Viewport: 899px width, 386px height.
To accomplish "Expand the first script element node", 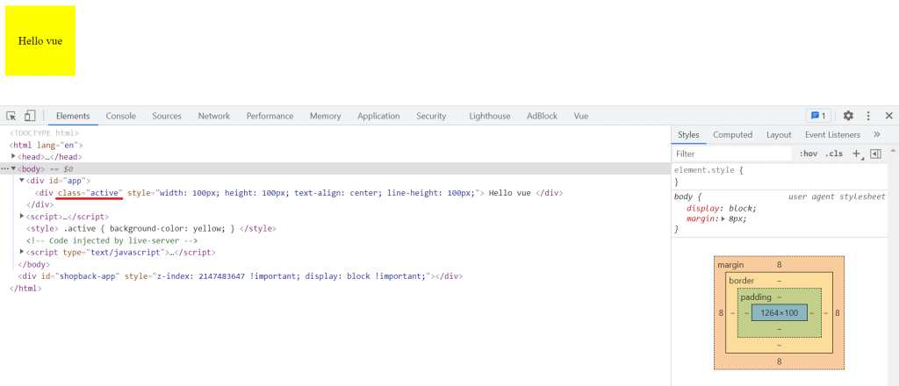I will (x=22, y=216).
